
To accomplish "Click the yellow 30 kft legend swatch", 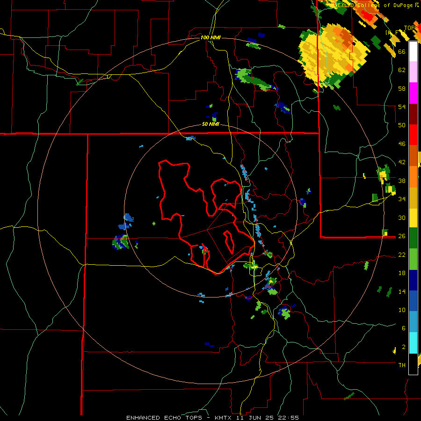I will point(413,218).
